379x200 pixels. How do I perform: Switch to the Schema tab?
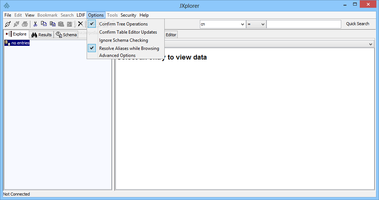pyautogui.click(x=66, y=35)
